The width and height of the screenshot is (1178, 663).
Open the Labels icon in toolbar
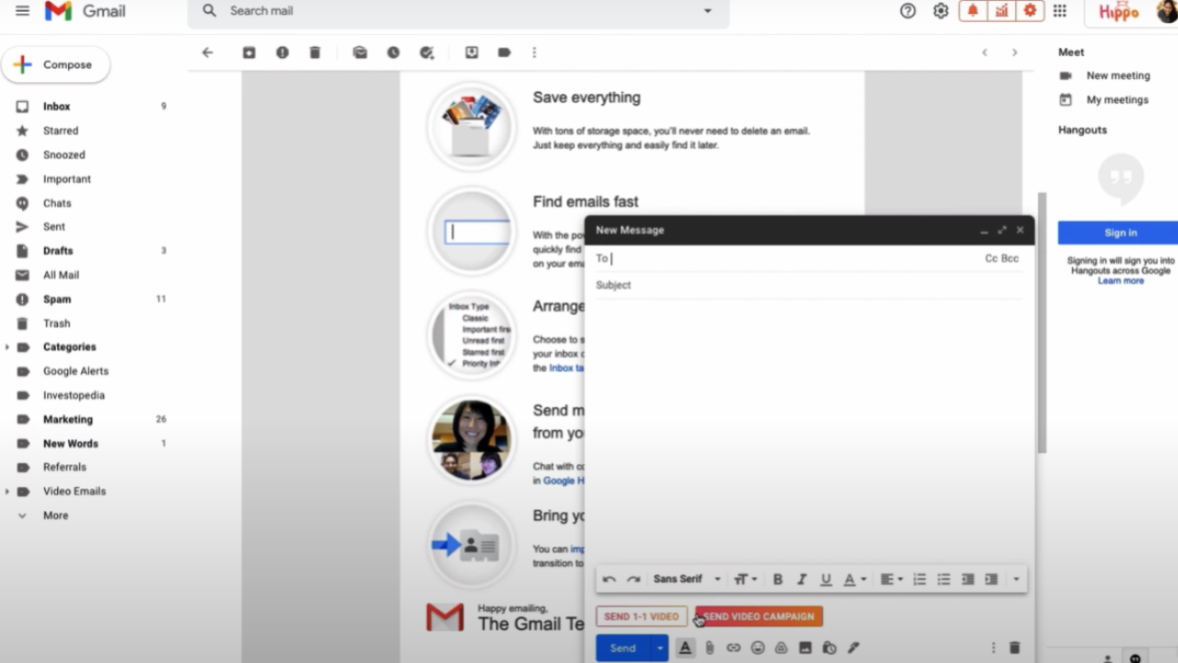(504, 52)
